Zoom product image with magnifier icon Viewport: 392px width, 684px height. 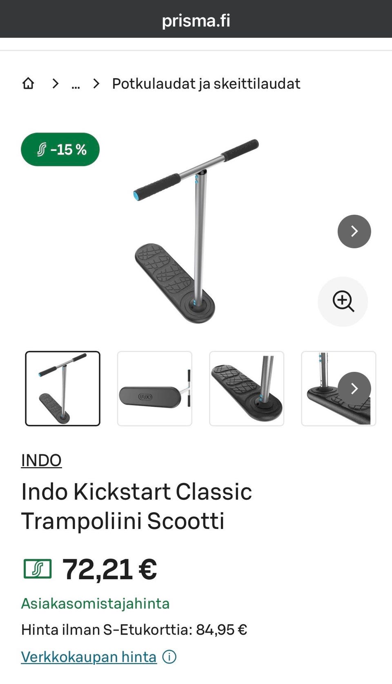343,301
